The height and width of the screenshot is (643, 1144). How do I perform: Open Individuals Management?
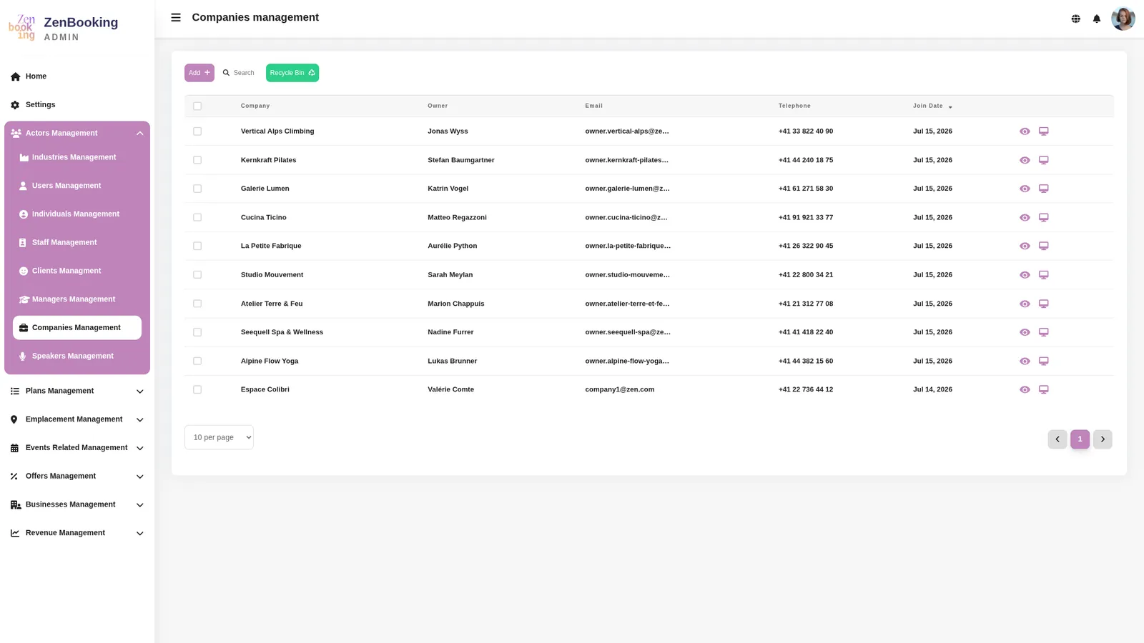[x=77, y=214]
